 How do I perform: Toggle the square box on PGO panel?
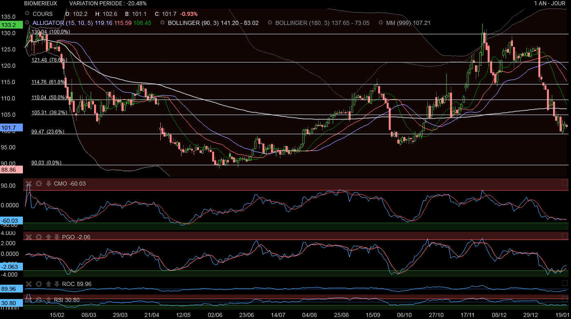565,236
